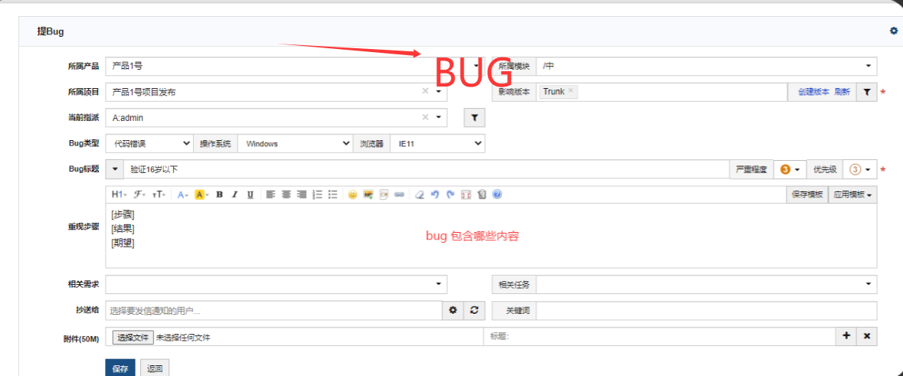Open the Bug标题 color dropdown arrow
903x376 pixels.
coord(115,169)
